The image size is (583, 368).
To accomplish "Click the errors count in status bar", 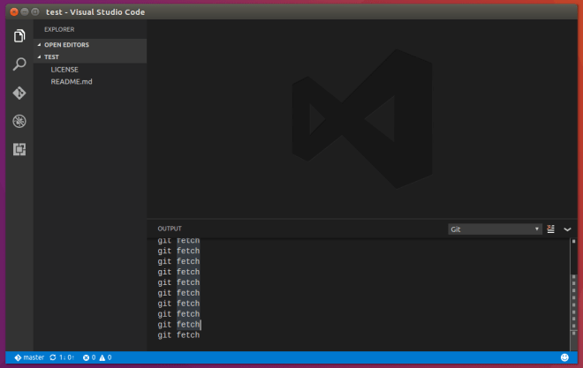I will (x=88, y=357).
